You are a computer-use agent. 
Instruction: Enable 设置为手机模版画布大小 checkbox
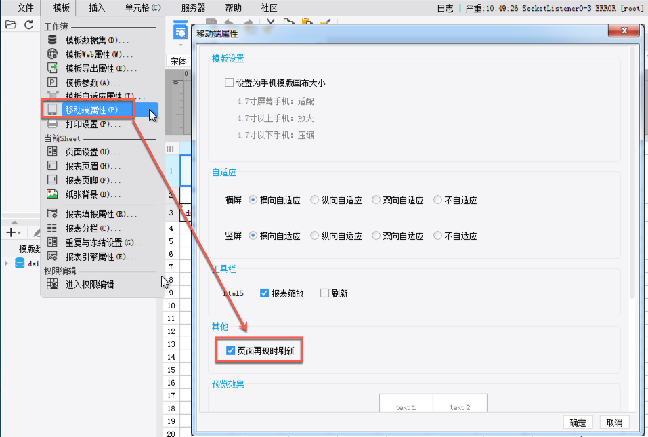229,82
